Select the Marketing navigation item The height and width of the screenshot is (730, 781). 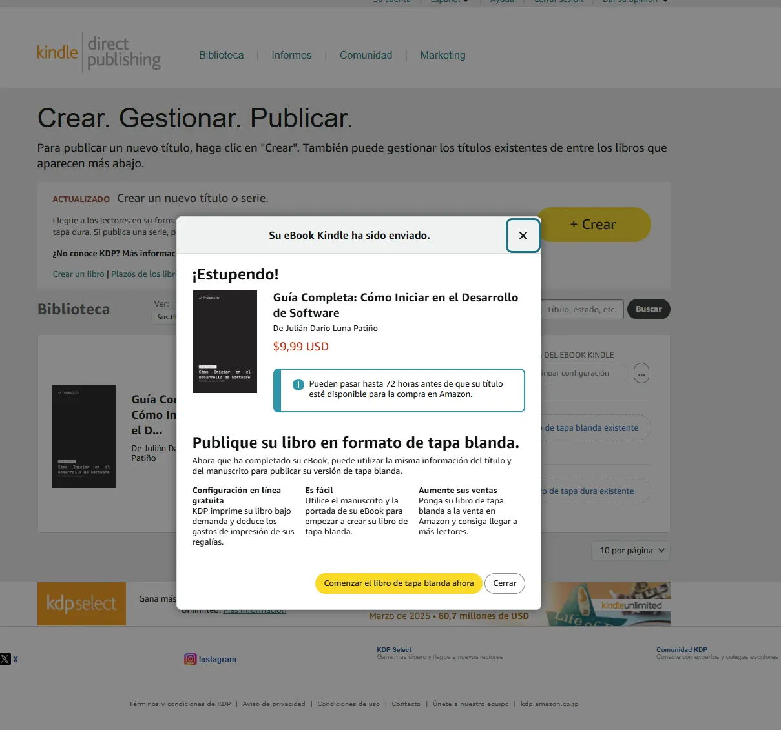click(443, 56)
